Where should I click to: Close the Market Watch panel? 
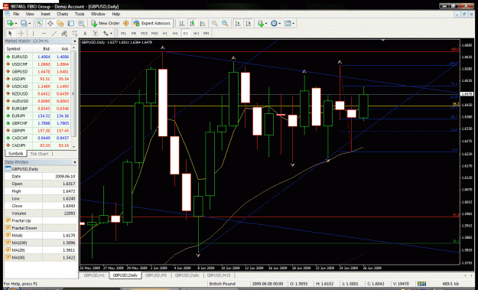(x=75, y=41)
